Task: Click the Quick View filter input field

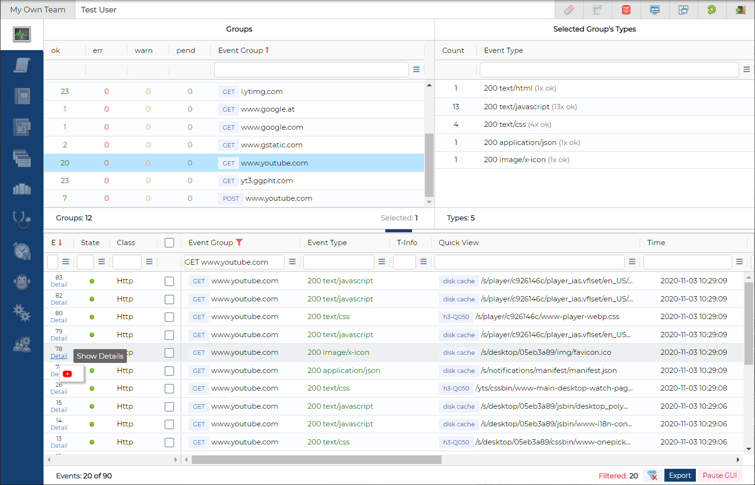Action: (x=529, y=262)
